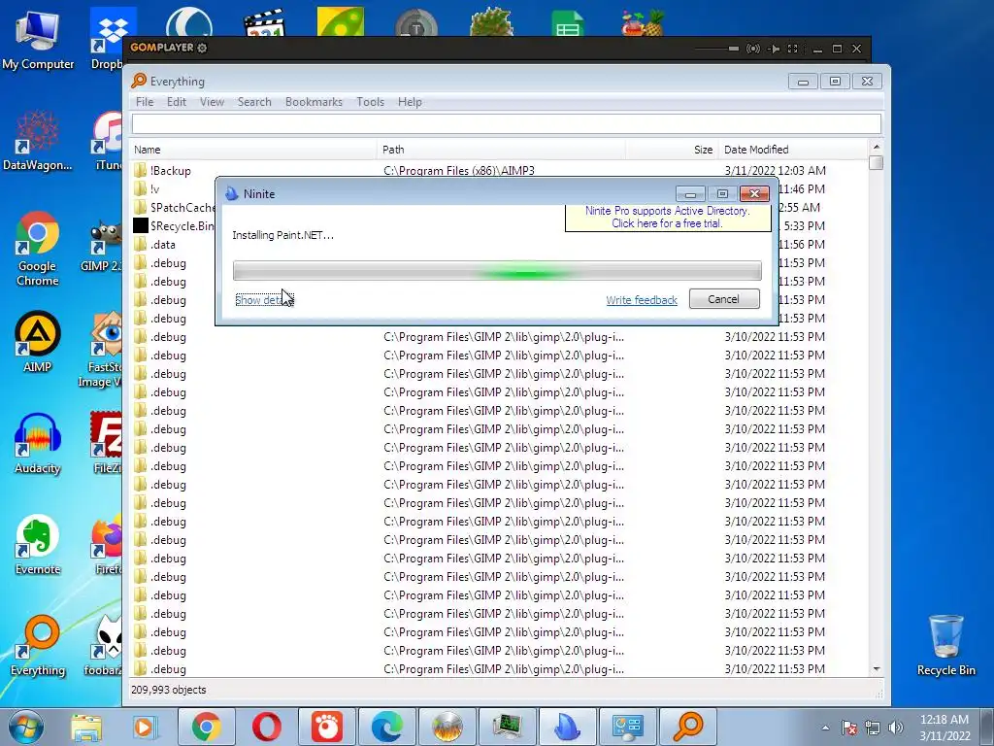The width and height of the screenshot is (994, 746).
Task: Open the Everything search taskbar icon
Action: pos(688,727)
